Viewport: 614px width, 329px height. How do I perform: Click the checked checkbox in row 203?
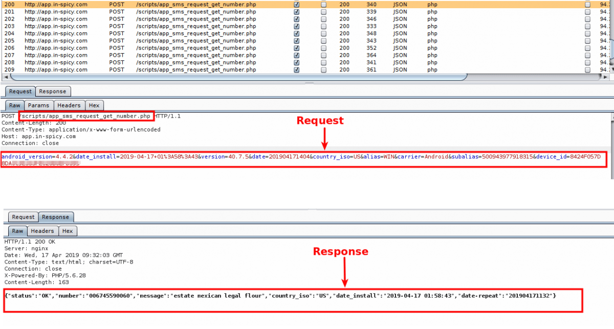[296, 26]
